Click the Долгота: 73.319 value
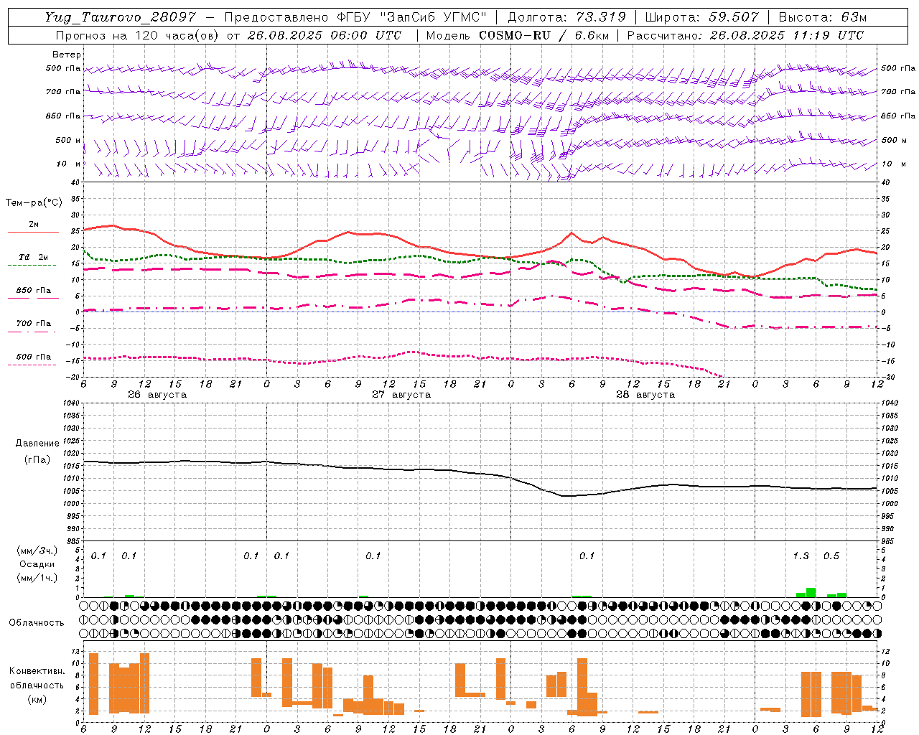 tap(566, 17)
